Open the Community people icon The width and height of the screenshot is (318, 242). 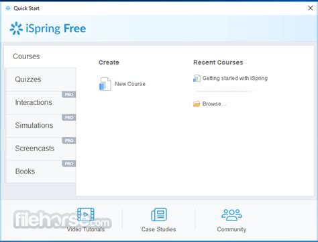(x=231, y=215)
